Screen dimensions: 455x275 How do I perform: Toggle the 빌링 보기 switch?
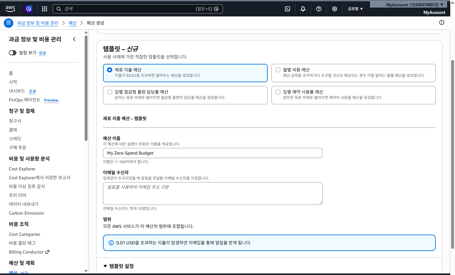tap(13, 53)
